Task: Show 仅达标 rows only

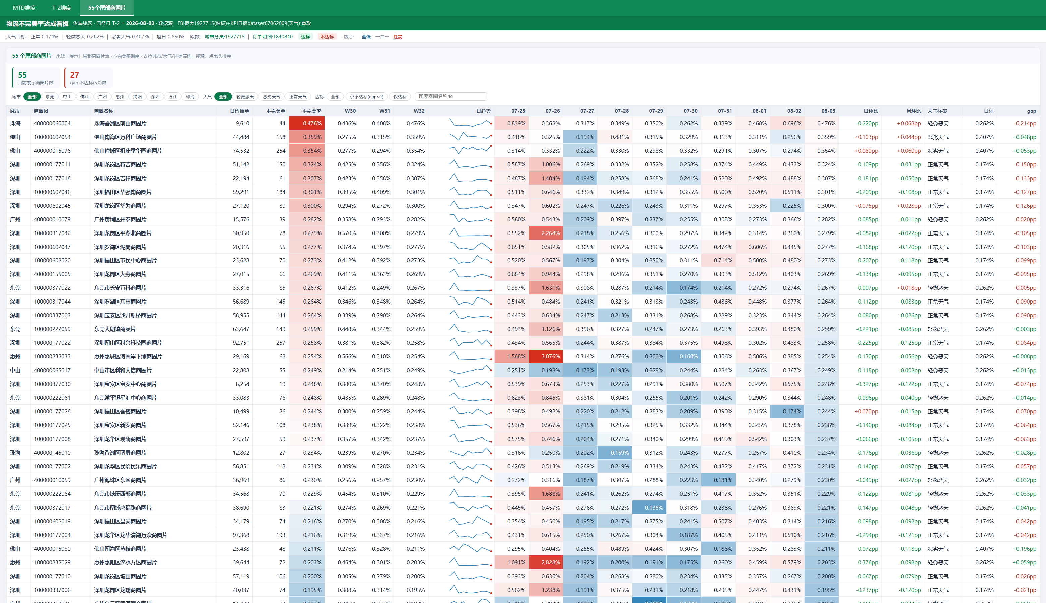Action: pos(400,97)
